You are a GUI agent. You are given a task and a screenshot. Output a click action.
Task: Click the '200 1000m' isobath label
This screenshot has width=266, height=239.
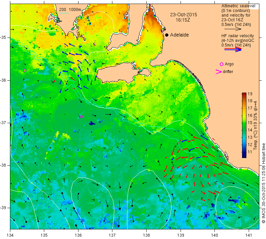70,10
